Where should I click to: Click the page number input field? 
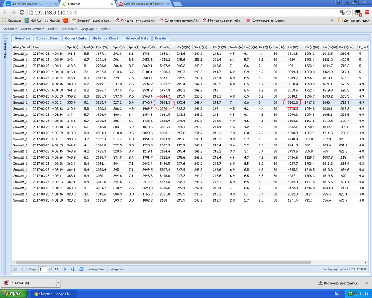(x=42, y=269)
